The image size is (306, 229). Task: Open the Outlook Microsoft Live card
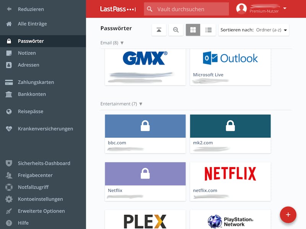[x=230, y=67]
